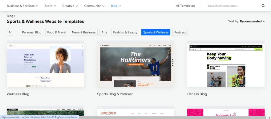The height and width of the screenshot is (119, 271).
Task: Open the Blog dropdown menu
Action: (x=116, y=6)
